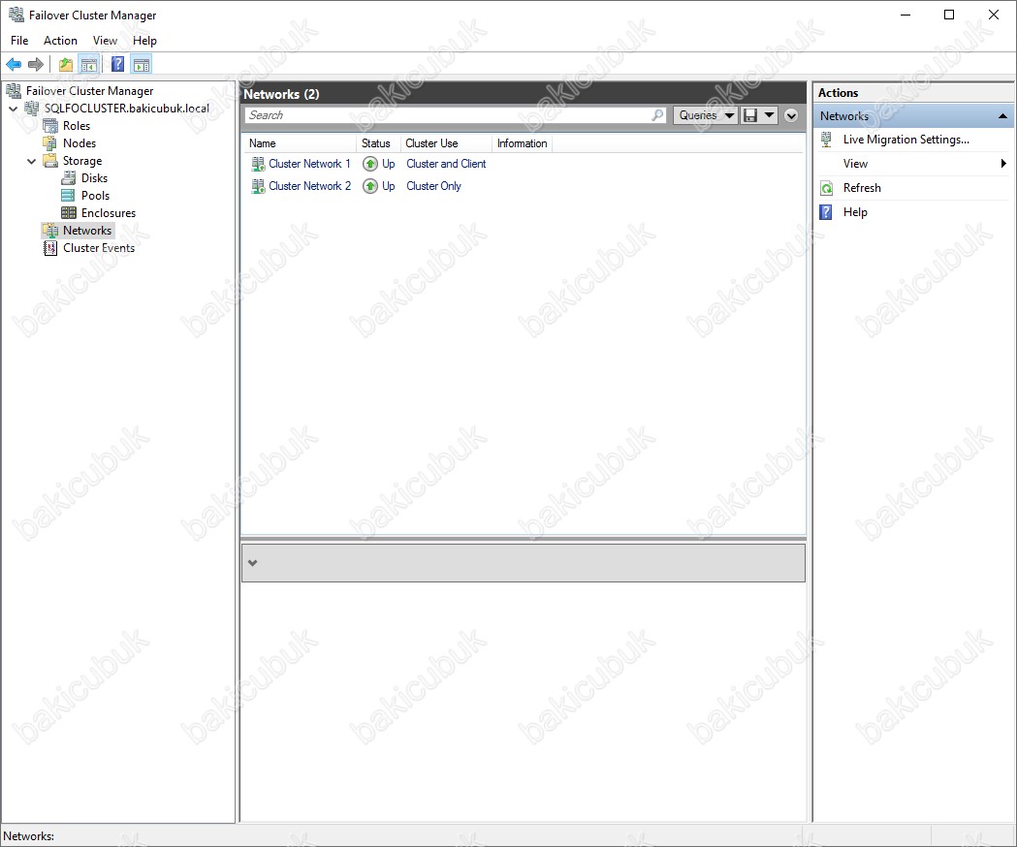
Task: Select the Cluster Network 1 name text
Action: point(309,164)
